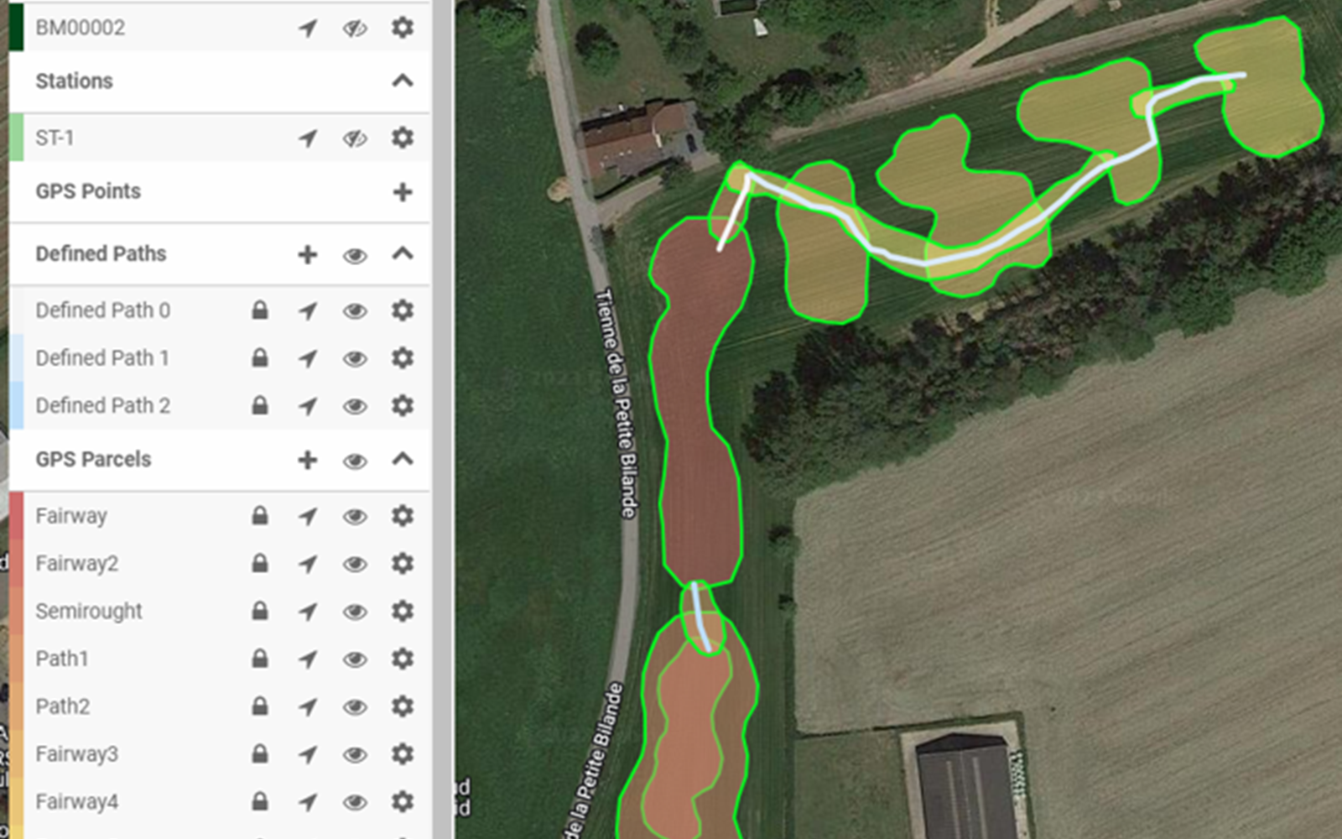This screenshot has width=1342, height=839.
Task: Toggle visibility of all Defined Paths
Action: pos(355,256)
